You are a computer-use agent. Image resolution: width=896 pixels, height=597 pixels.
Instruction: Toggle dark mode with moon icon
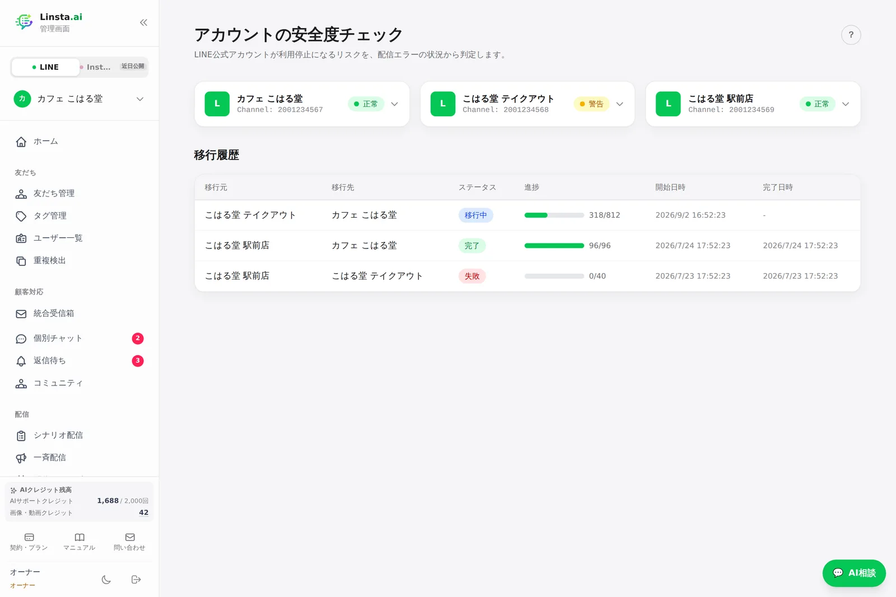pos(106,580)
